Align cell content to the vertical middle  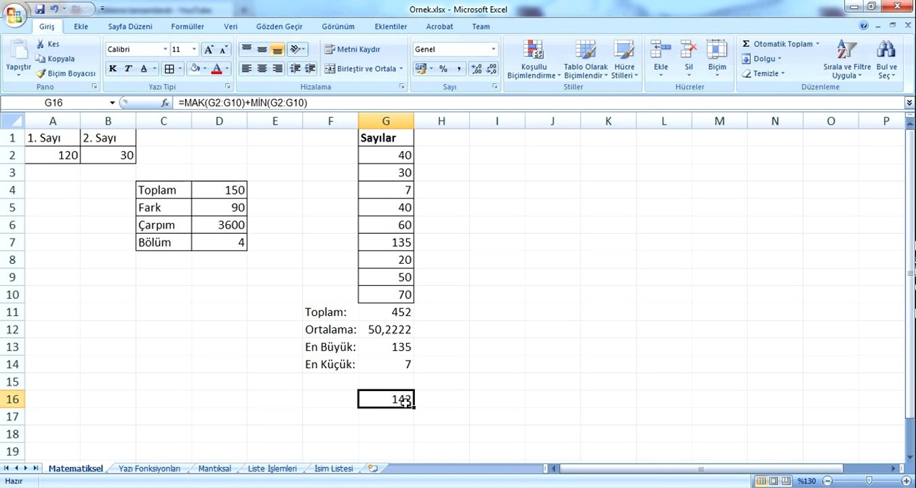pos(262,49)
